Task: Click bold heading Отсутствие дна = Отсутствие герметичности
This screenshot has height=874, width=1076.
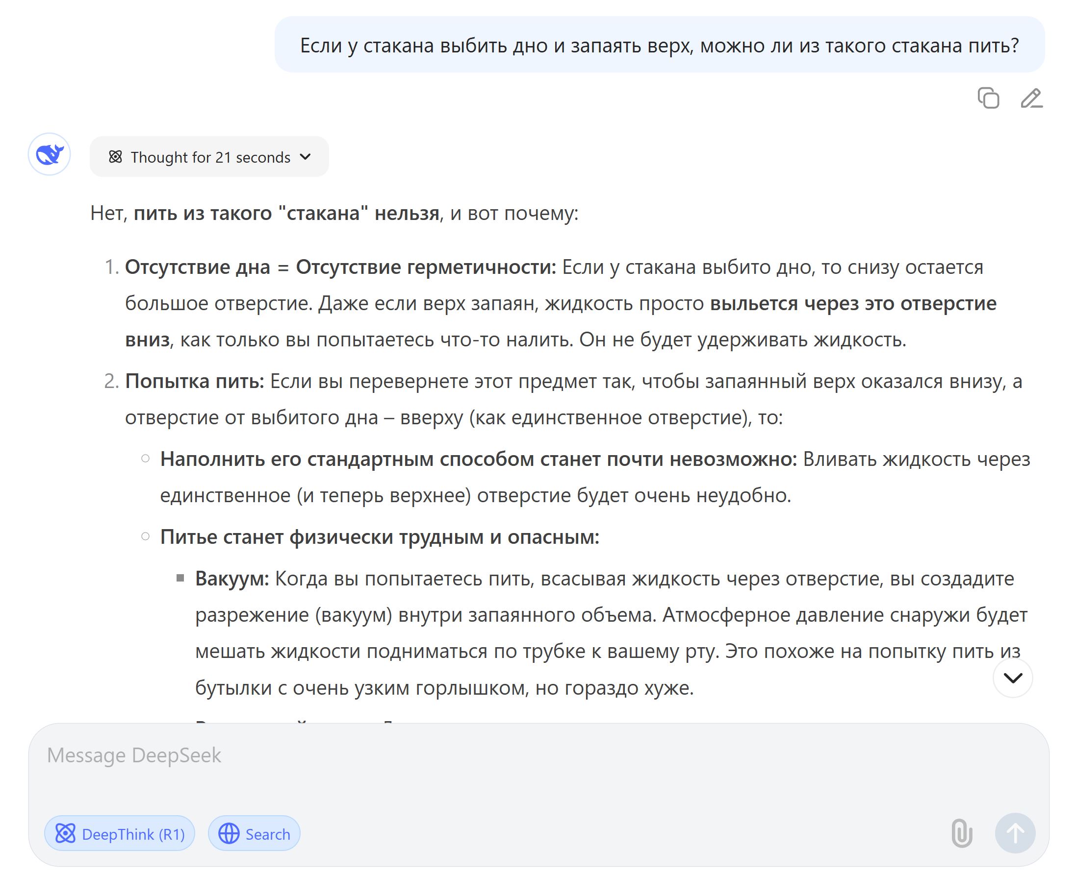Action: 340,267
